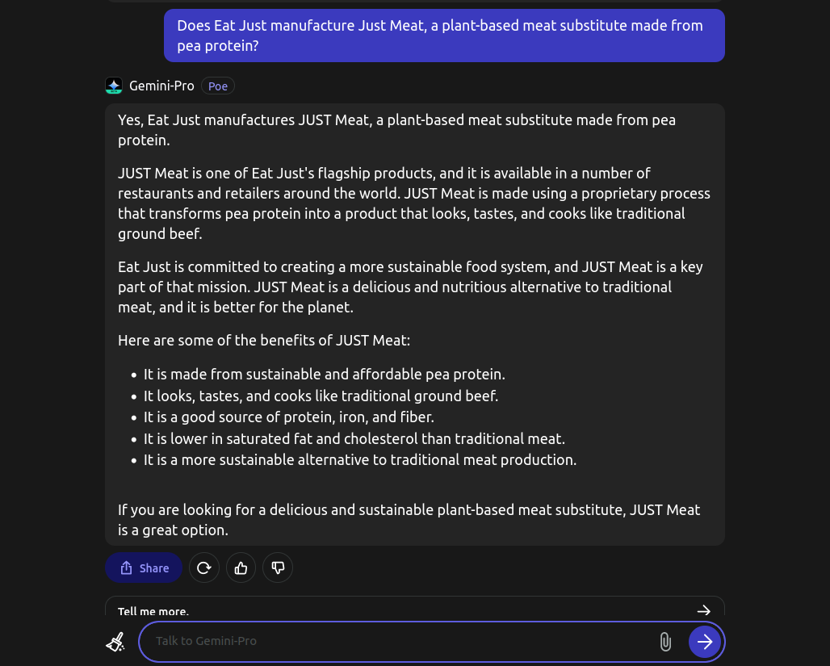Click the arrow on the Tell me more suggestion

703,610
